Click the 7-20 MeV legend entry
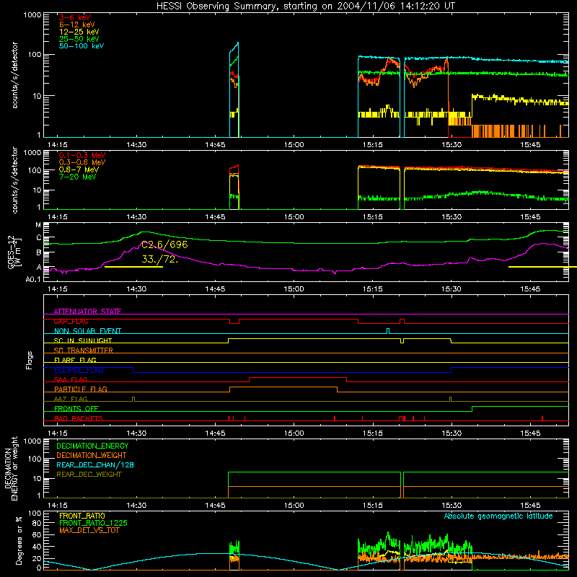This screenshot has height=577, width=577. pyautogui.click(x=77, y=177)
